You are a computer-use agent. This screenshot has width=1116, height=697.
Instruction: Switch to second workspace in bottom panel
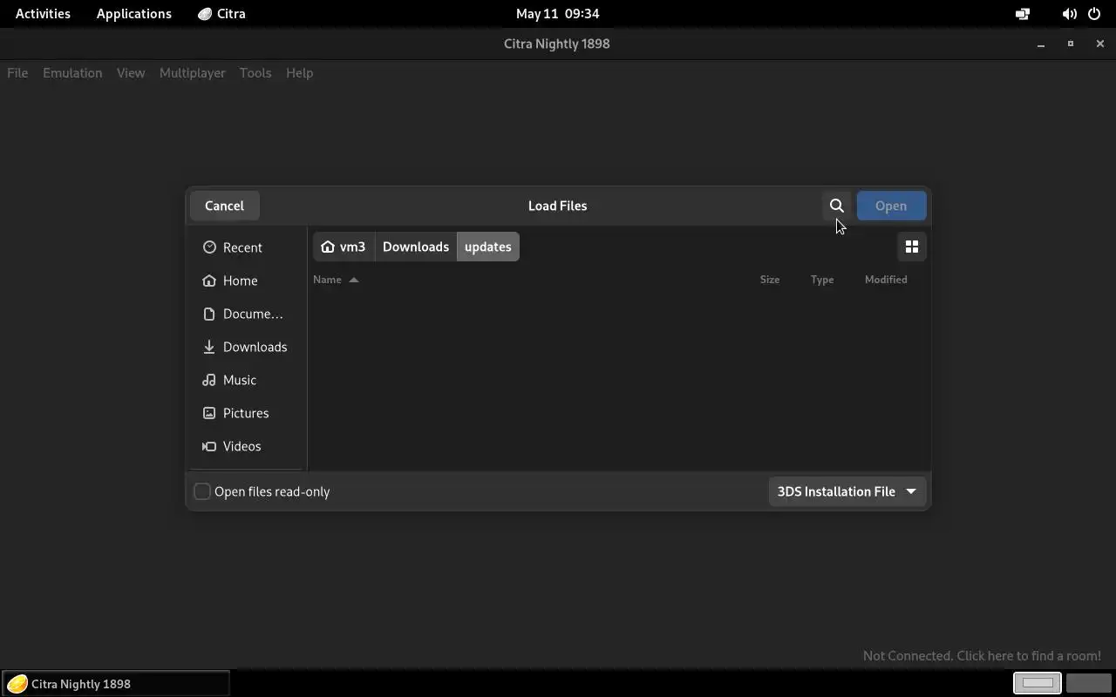pos(1088,683)
